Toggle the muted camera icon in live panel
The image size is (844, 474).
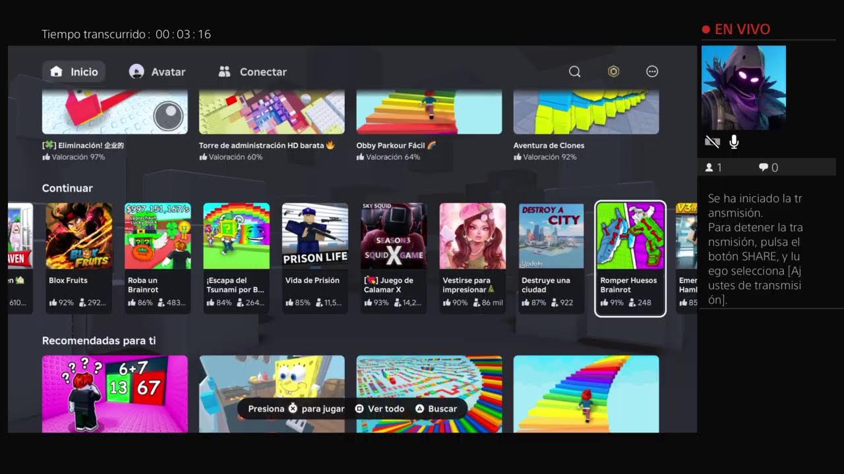[x=712, y=142]
